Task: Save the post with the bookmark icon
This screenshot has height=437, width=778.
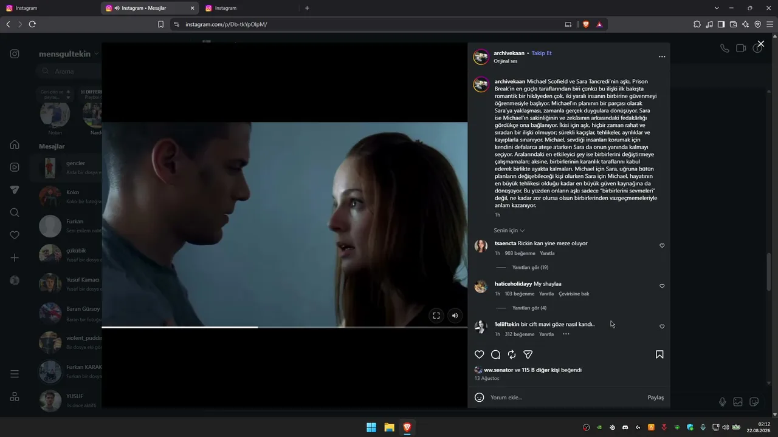Action: [x=659, y=354]
